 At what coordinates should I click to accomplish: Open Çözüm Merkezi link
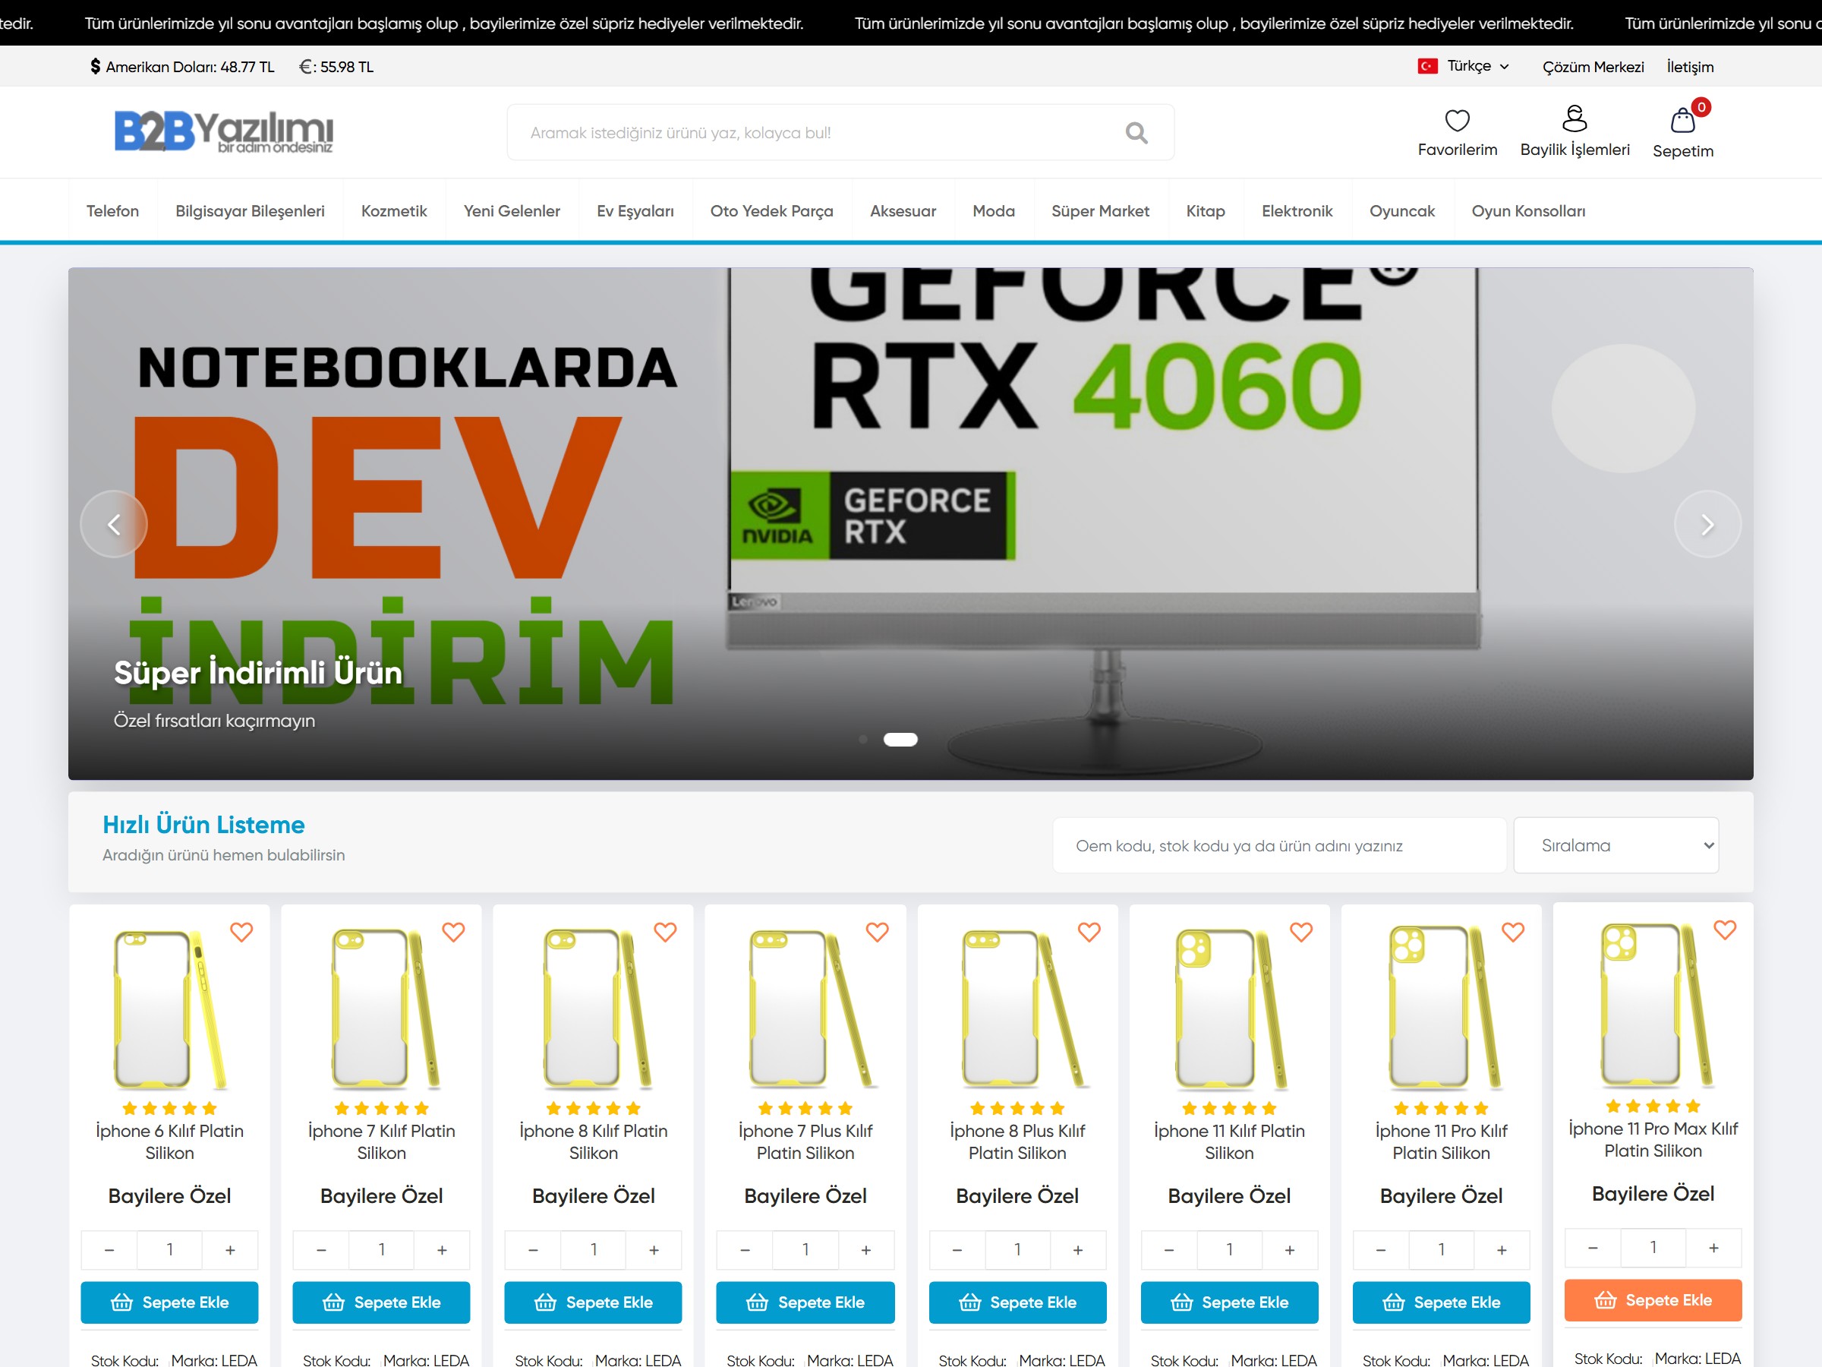[x=1593, y=67]
